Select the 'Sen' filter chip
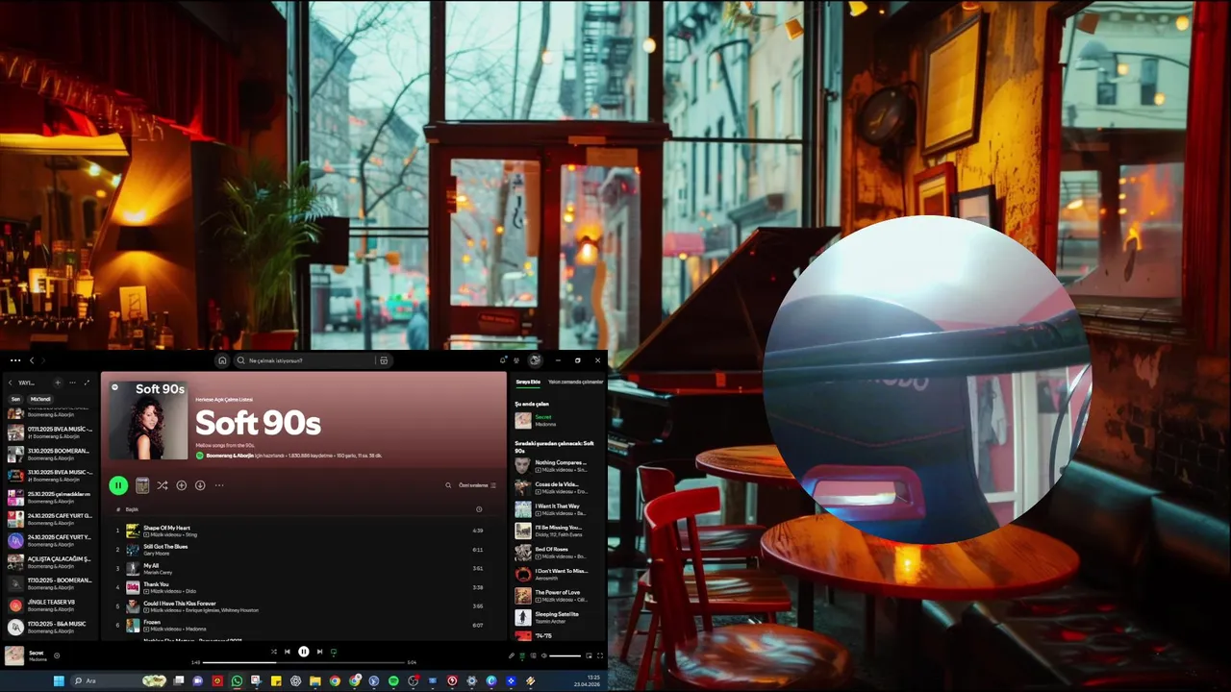The image size is (1231, 692). (15, 399)
